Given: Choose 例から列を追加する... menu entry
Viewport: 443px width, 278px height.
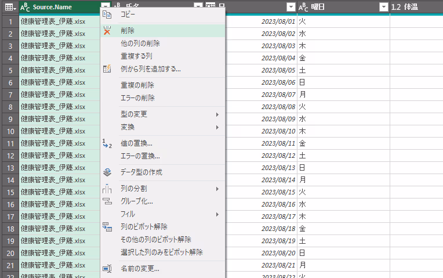Looking at the screenshot, I should tap(163, 68).
